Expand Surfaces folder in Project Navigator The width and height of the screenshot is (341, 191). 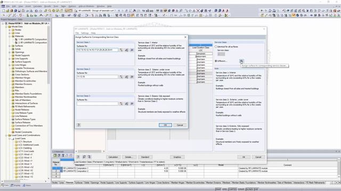(10, 46)
